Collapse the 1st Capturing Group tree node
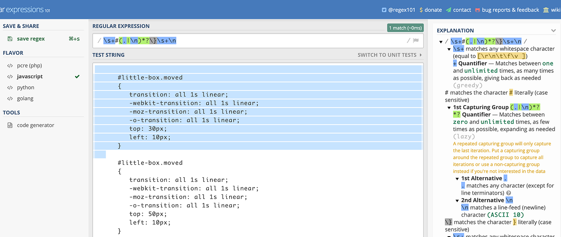Viewport: 561px width, 237px height. [x=449, y=108]
